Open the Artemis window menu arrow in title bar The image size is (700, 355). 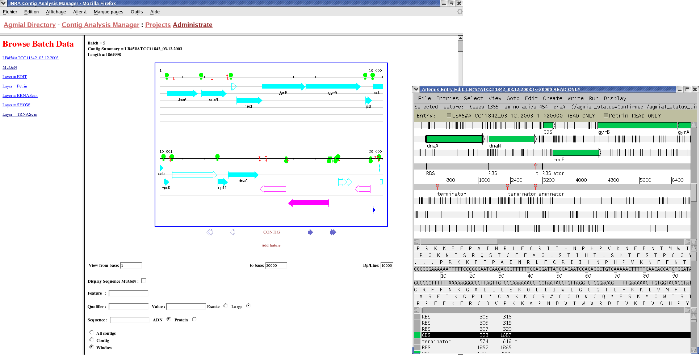[x=416, y=89]
